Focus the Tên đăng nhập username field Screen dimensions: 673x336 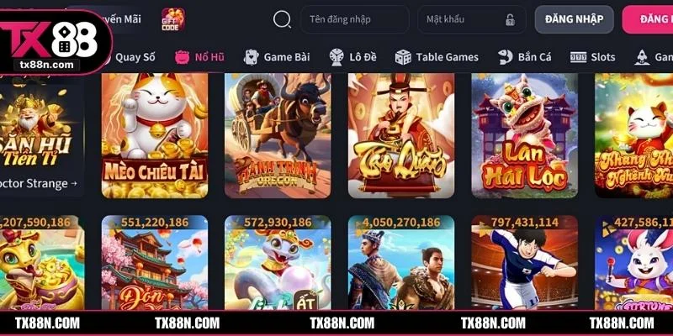(354, 19)
